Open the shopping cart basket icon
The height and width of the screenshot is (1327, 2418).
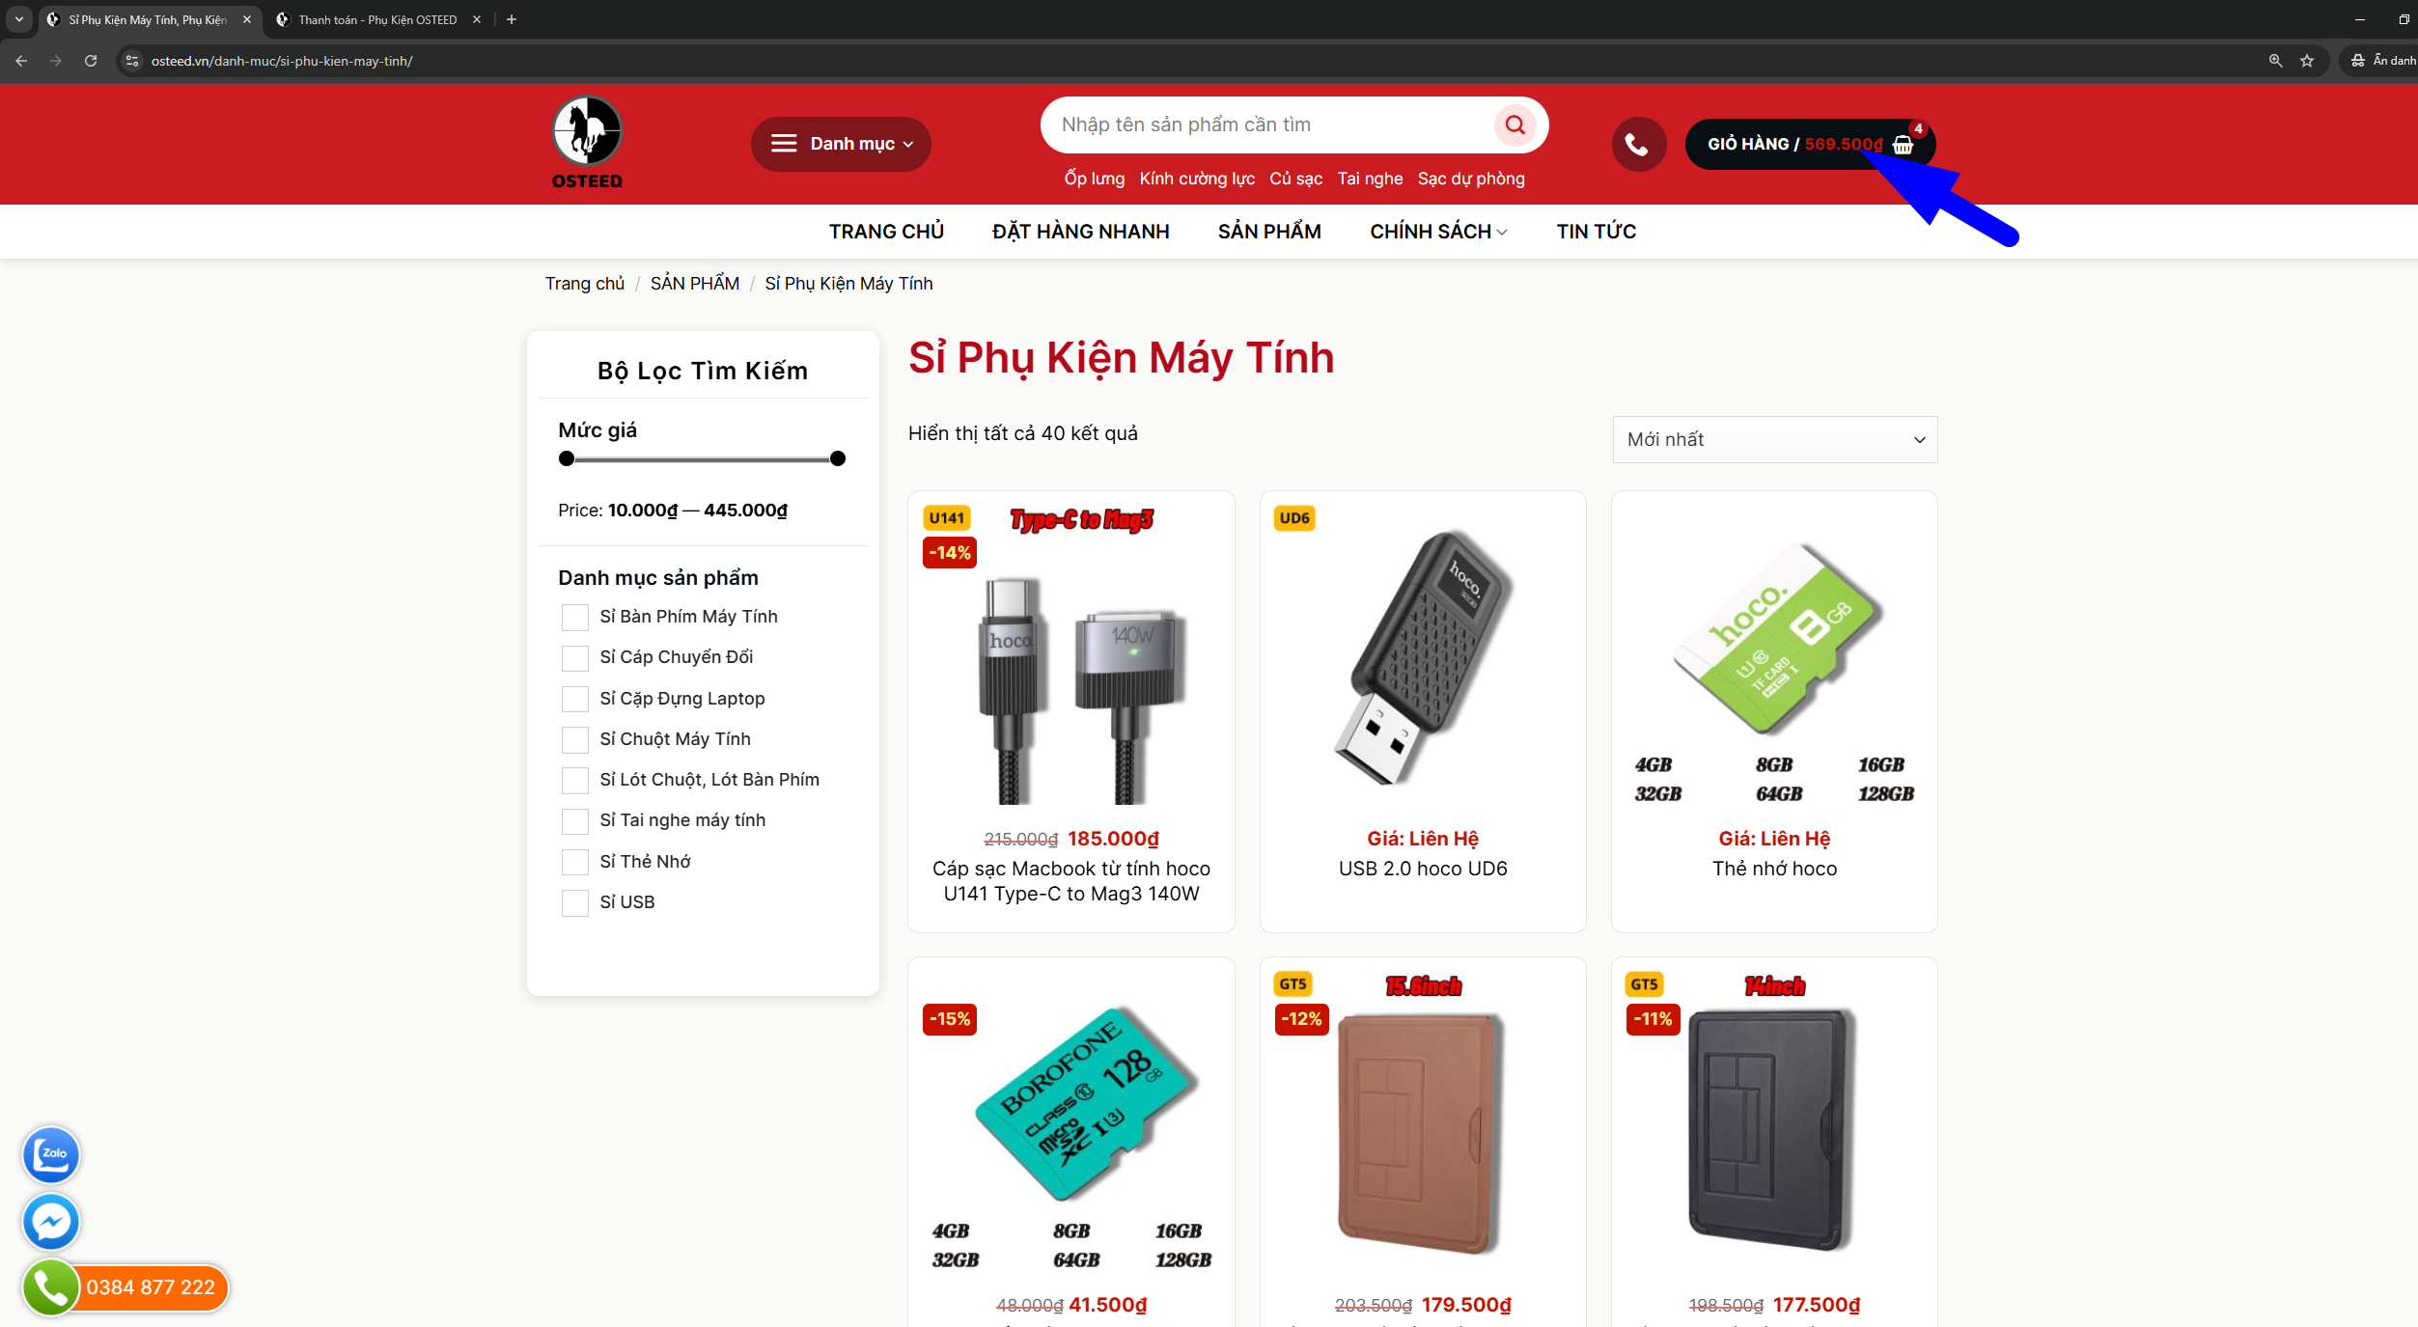coord(1903,144)
